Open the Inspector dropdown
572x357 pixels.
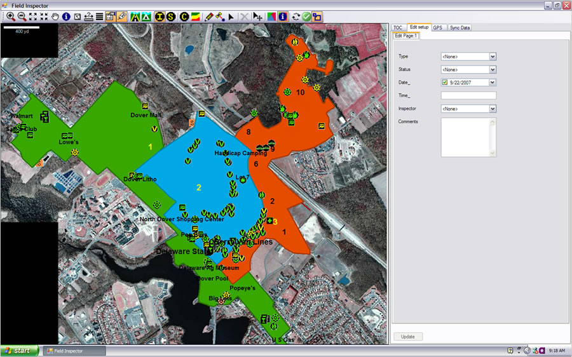[x=493, y=109]
